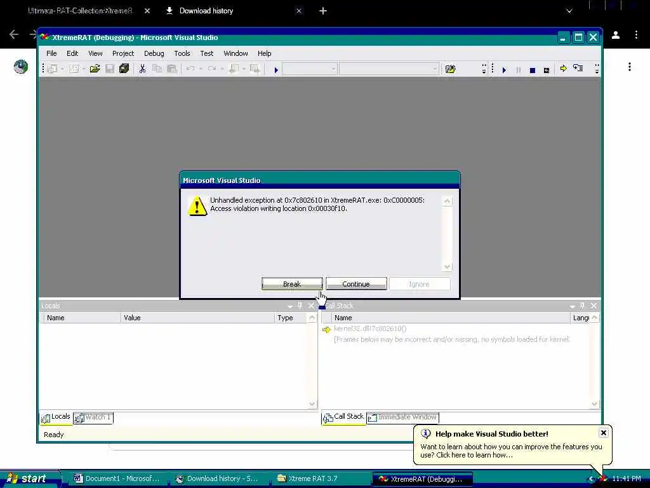Click the Continue button in exception dialog

point(356,284)
